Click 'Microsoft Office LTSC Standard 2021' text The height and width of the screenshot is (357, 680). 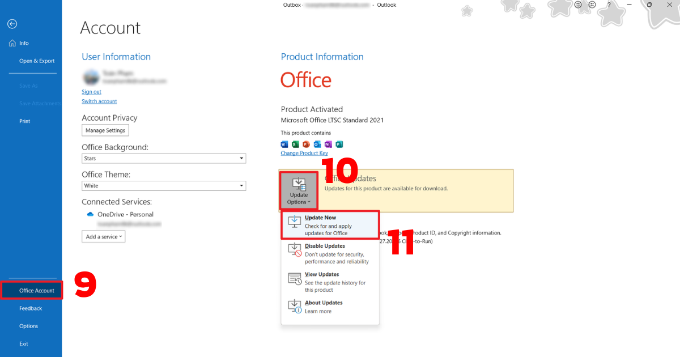[332, 120]
